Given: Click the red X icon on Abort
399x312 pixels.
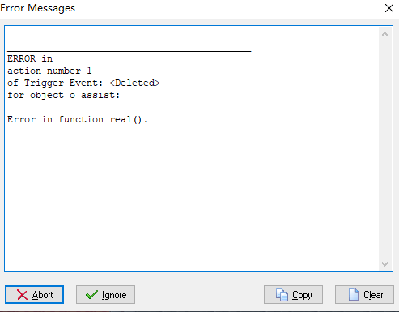Looking at the screenshot, I should [x=22, y=295].
